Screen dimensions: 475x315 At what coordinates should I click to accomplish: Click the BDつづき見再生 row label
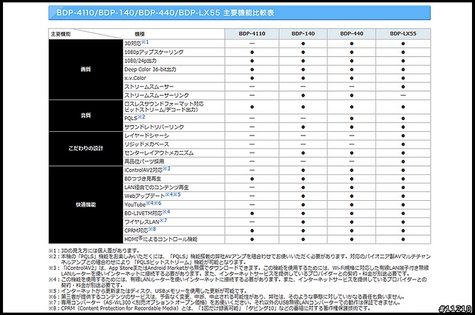(142, 179)
